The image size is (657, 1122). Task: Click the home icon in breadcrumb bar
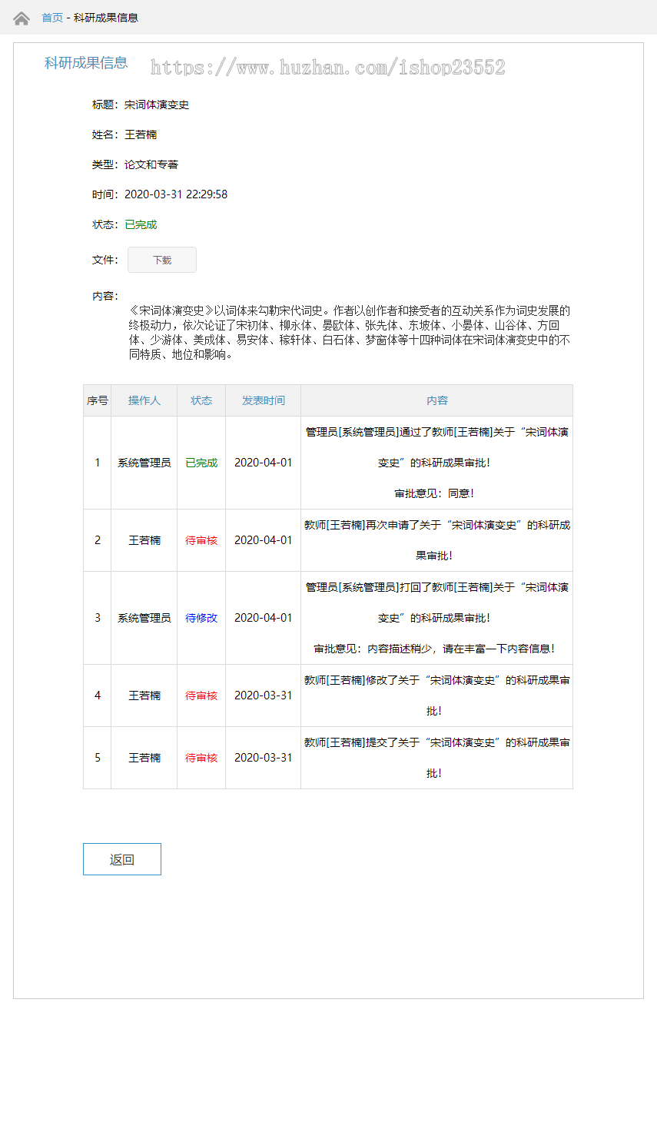click(21, 18)
